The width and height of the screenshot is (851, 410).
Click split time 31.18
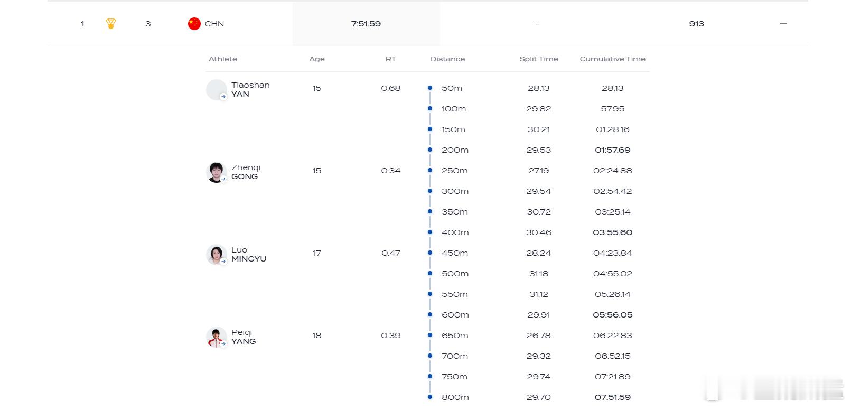coord(539,274)
